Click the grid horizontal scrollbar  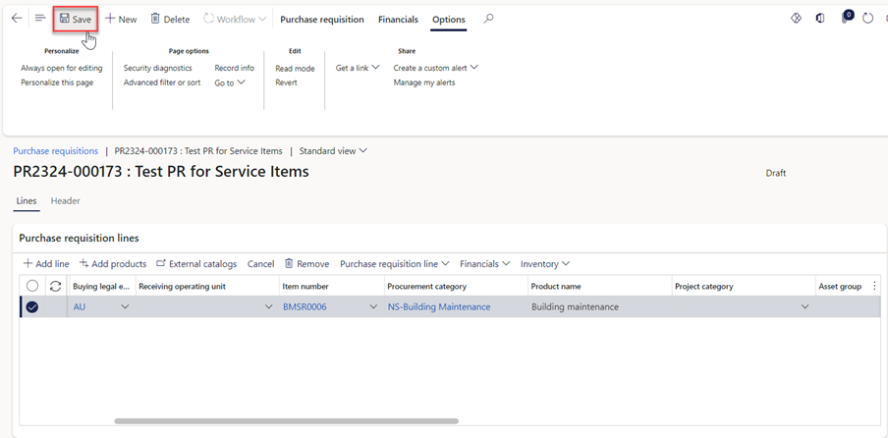pyautogui.click(x=286, y=421)
